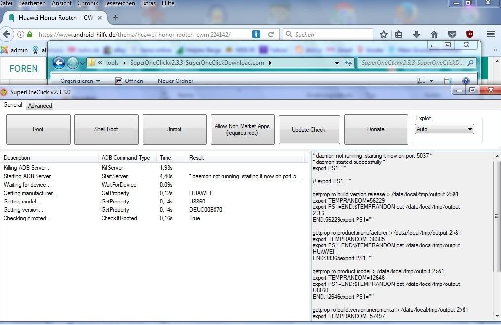The image size is (501, 325).
Task: Open Pocket icon in Firefox toolbar
Action: [x=452, y=34]
